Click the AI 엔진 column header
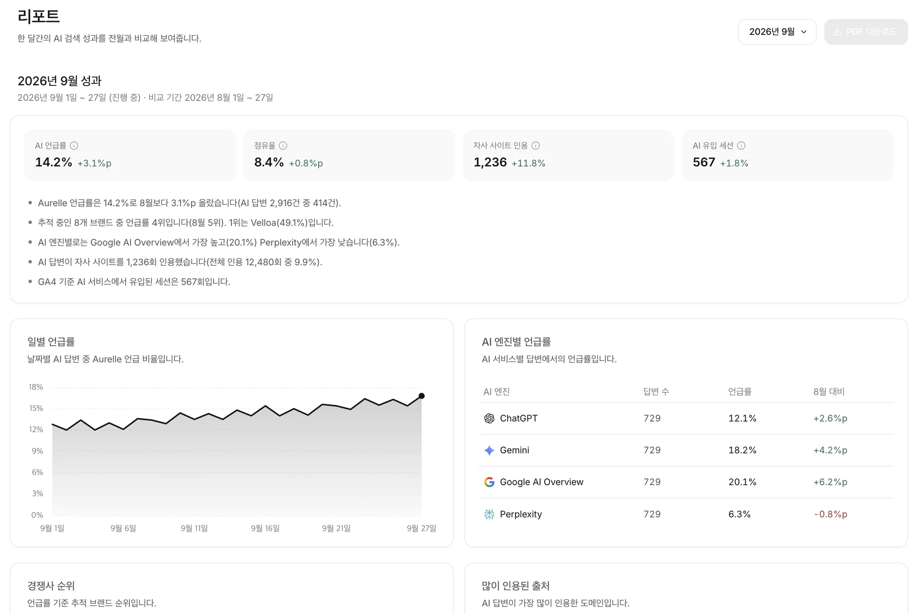Viewport: 918px width, 614px height. pos(496,391)
